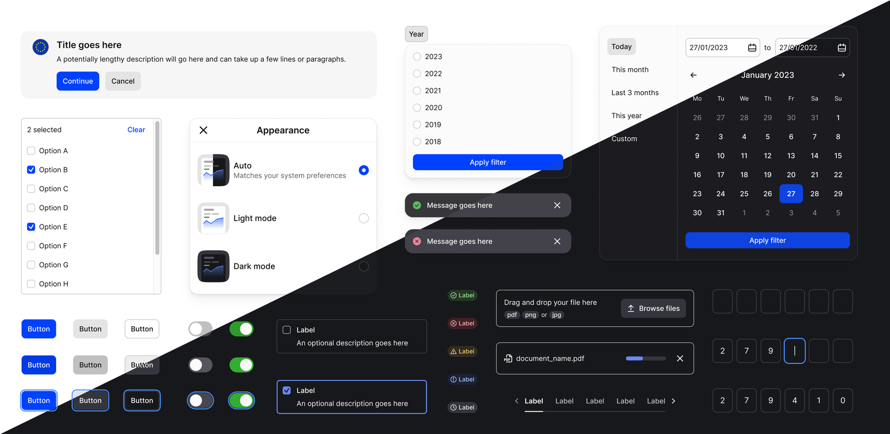The width and height of the screenshot is (890, 434).
Task: Check Option G in the list
Action: [31, 265]
